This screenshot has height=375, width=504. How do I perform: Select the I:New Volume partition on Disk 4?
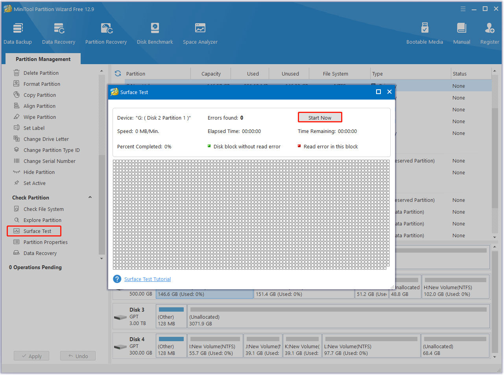pos(215,345)
